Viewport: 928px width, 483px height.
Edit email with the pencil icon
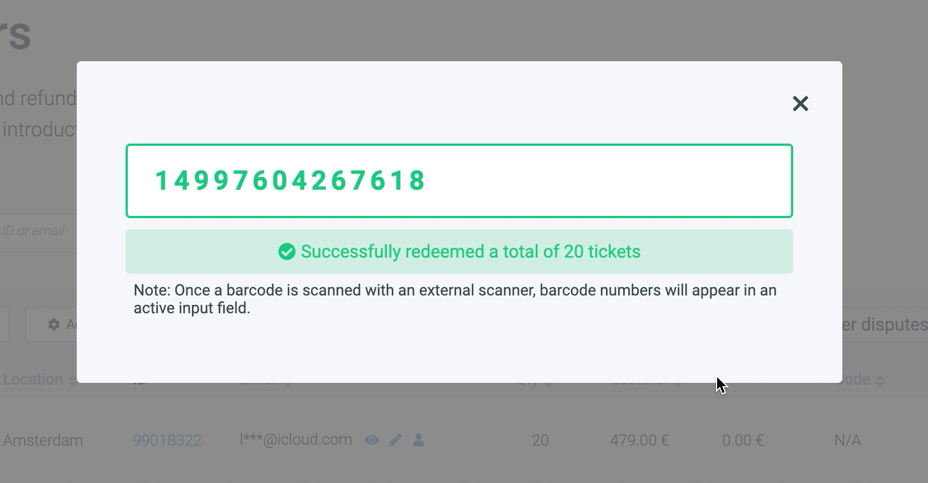395,440
